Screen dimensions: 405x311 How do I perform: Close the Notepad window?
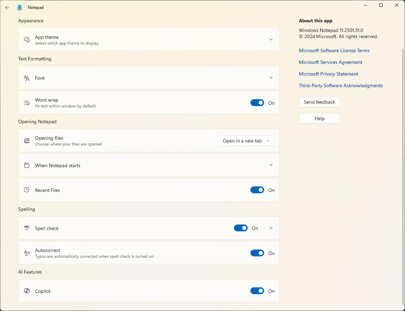tap(397, 5)
